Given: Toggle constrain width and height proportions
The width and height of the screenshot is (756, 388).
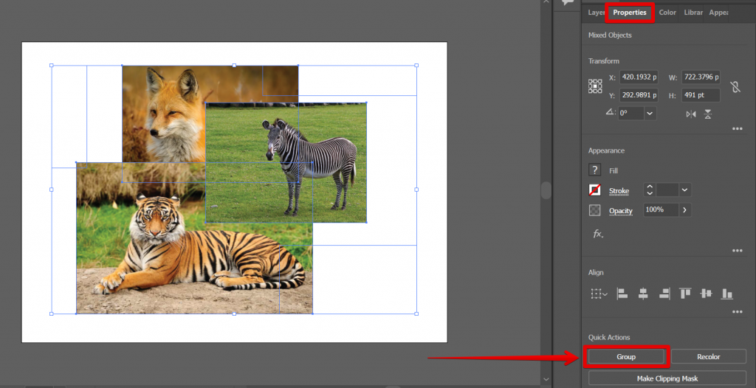Looking at the screenshot, I should coord(735,86).
